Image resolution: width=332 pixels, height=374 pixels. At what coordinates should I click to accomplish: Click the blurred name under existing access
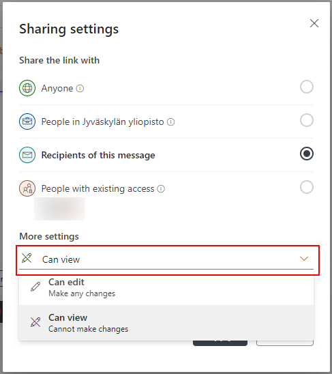[59, 209]
